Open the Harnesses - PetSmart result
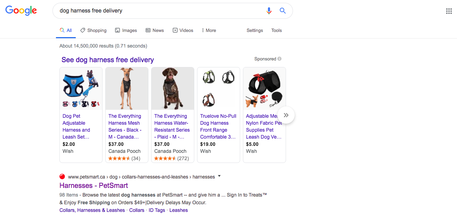Image resolution: width=457 pixels, height=215 pixels. pos(93,185)
